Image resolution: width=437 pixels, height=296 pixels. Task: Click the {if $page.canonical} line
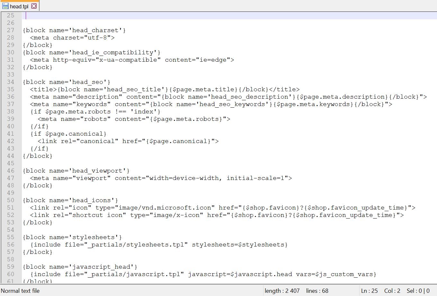coord(68,134)
